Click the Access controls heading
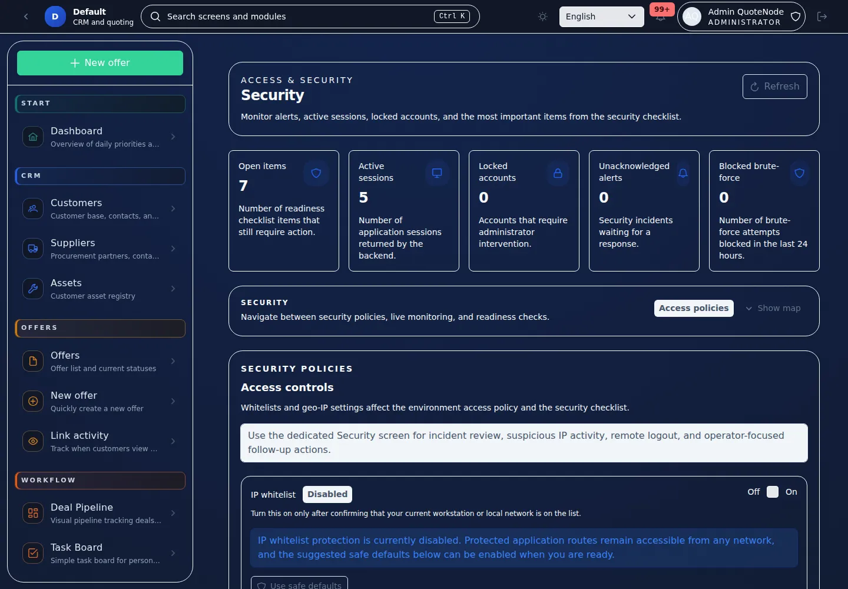 [x=287, y=388]
